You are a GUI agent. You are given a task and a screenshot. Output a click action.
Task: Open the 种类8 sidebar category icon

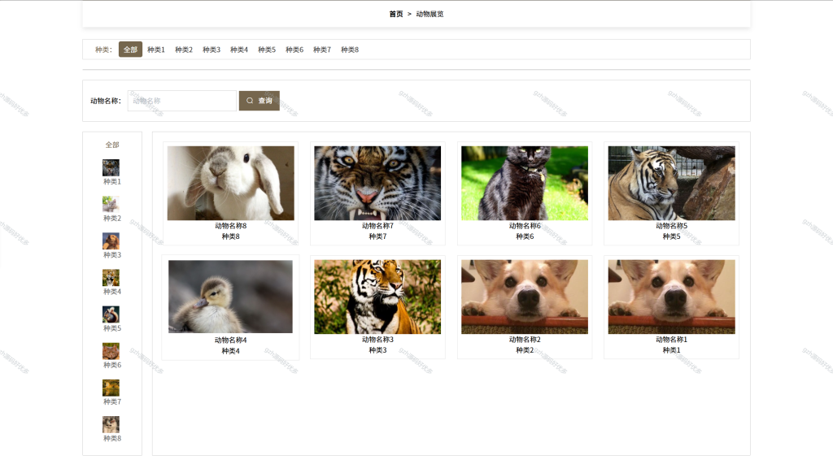(111, 424)
